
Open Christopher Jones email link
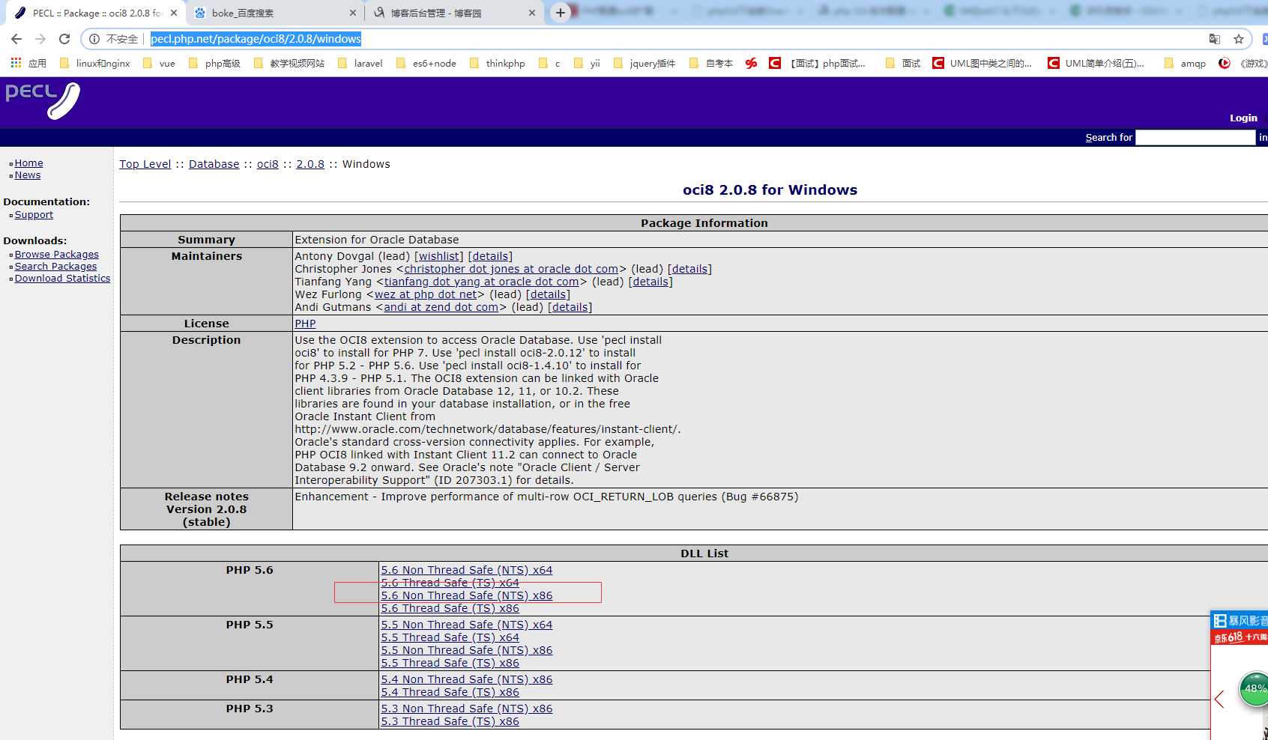[511, 269]
